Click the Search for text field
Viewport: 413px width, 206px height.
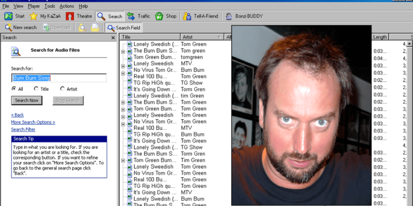point(58,78)
